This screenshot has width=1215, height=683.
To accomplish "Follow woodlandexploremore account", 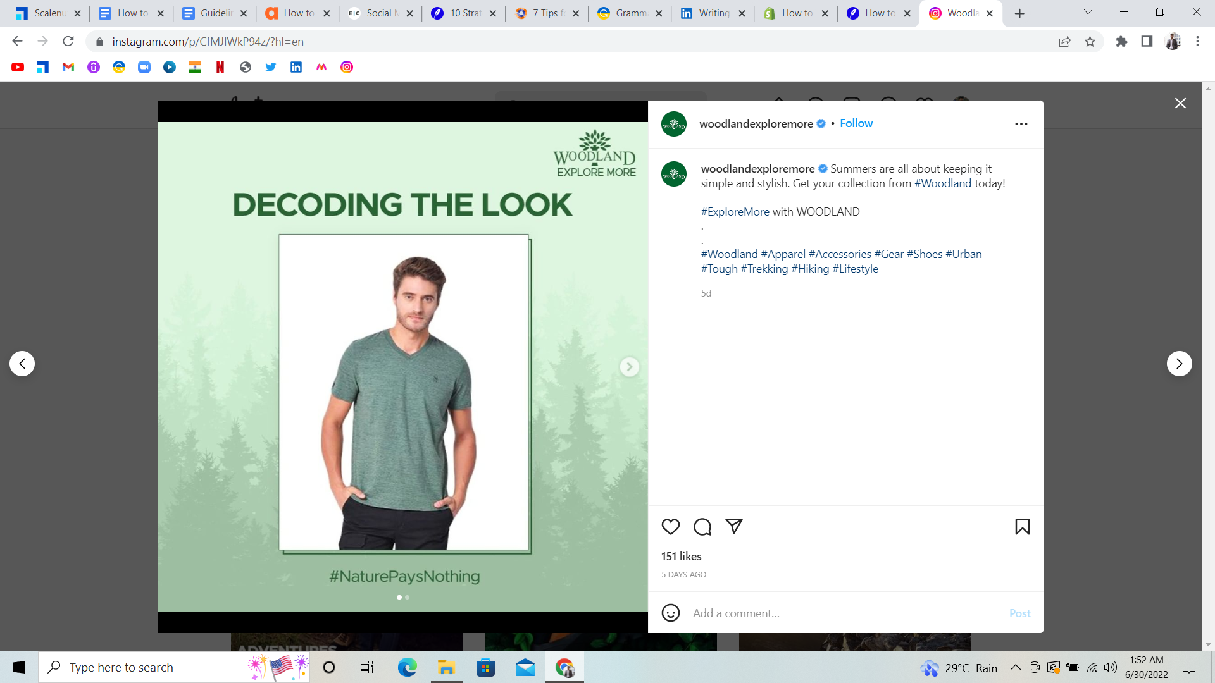I will point(856,123).
